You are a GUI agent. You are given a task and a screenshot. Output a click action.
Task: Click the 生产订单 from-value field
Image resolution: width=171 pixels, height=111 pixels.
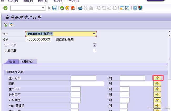84,78
